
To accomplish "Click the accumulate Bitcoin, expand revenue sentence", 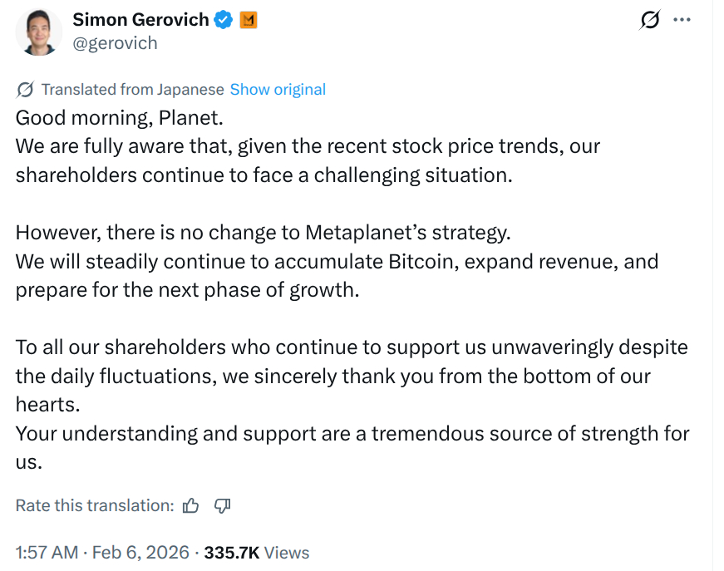I will (336, 261).
